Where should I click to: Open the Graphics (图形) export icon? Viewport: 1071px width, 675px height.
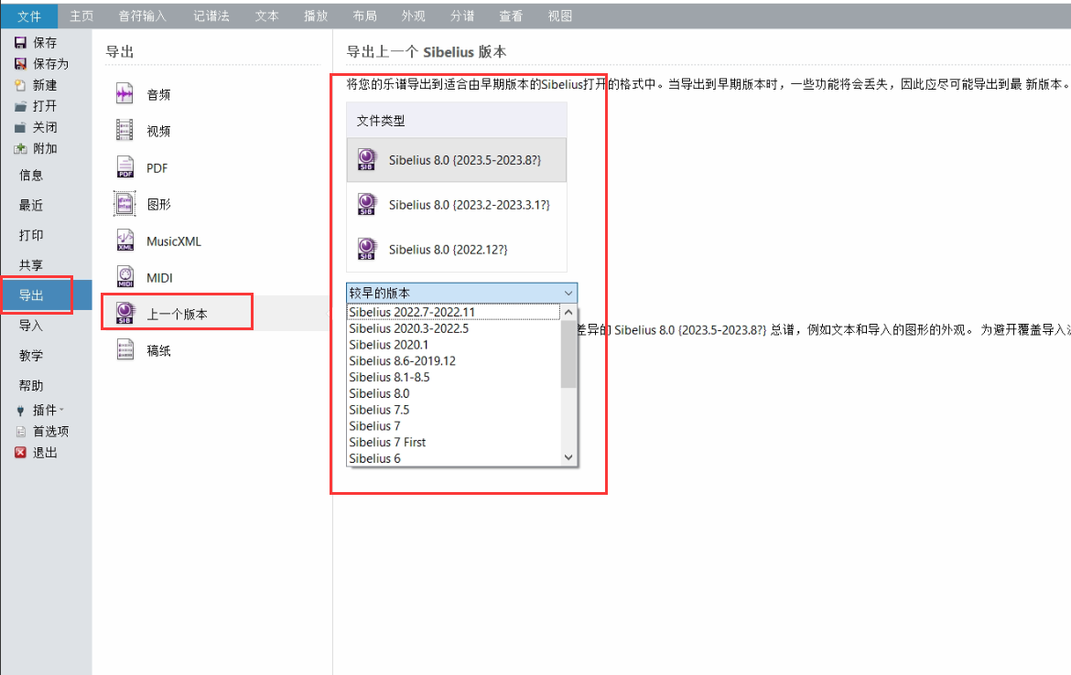click(x=124, y=204)
